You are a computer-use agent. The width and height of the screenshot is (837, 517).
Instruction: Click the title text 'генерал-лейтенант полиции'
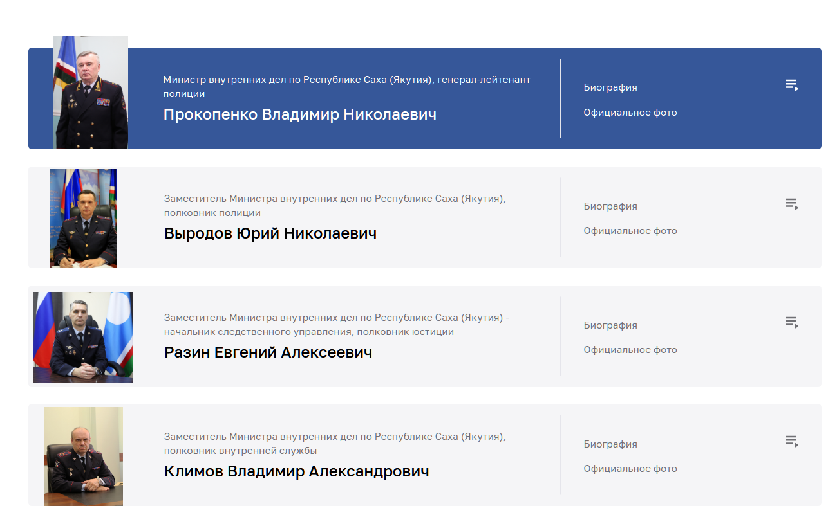pos(347,87)
